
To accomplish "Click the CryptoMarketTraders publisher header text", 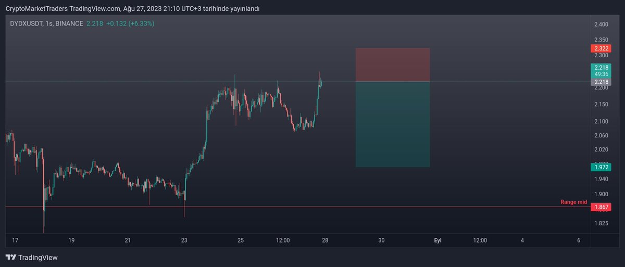I will (35, 8).
